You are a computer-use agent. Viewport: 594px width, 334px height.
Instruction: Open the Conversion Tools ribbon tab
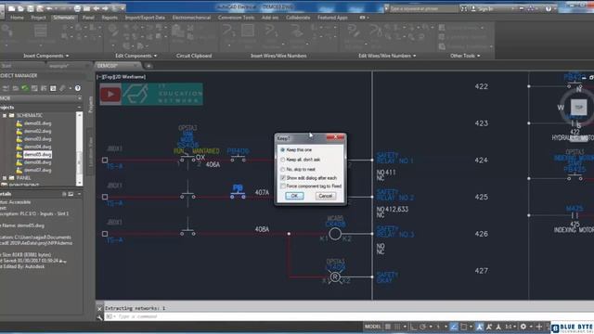point(236,18)
